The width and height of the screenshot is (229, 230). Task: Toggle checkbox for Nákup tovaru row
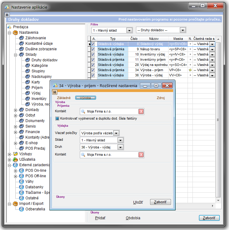93,49
